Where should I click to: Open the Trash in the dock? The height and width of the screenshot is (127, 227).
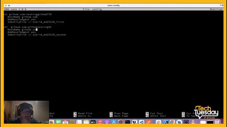(217, 122)
